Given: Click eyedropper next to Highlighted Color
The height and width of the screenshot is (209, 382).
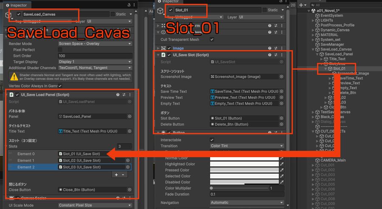Looking at the screenshot, I should 281,164.
